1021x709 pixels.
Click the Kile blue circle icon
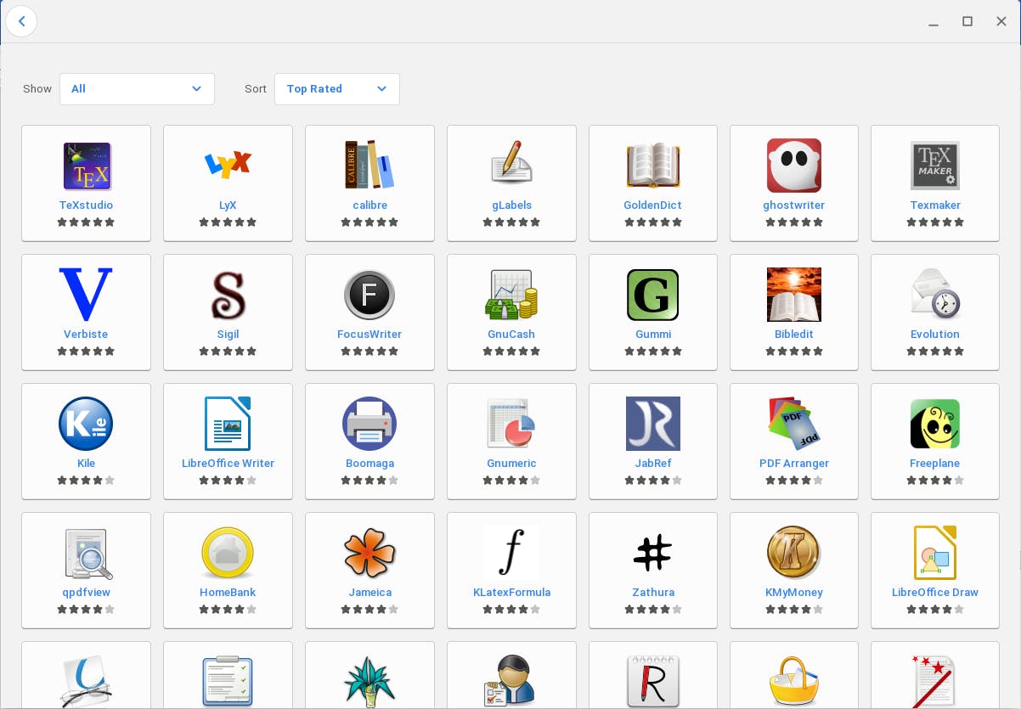point(86,424)
